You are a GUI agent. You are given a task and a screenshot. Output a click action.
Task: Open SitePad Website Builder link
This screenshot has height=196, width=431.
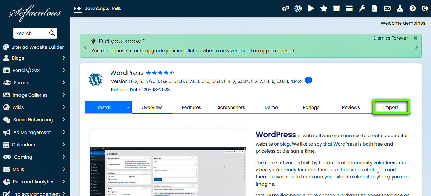pos(37,47)
